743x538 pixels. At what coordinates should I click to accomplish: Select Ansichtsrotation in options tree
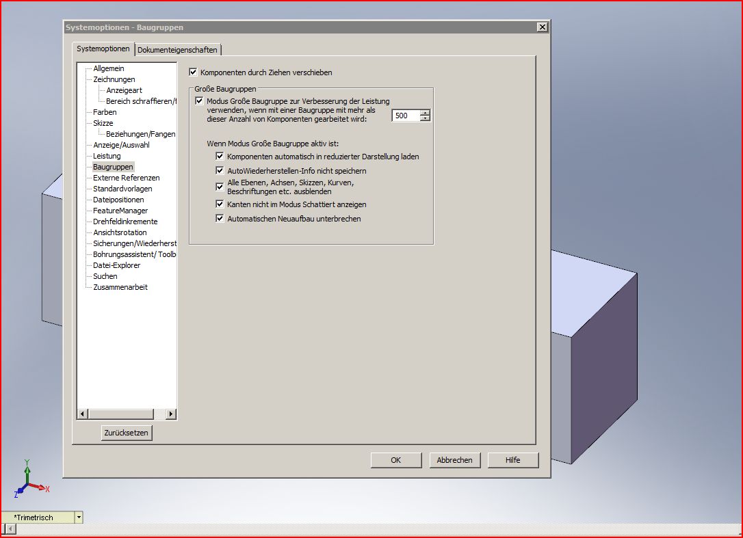click(120, 232)
